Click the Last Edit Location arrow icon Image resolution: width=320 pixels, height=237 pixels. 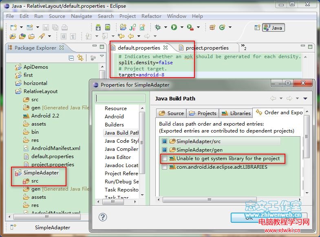pos(121,37)
